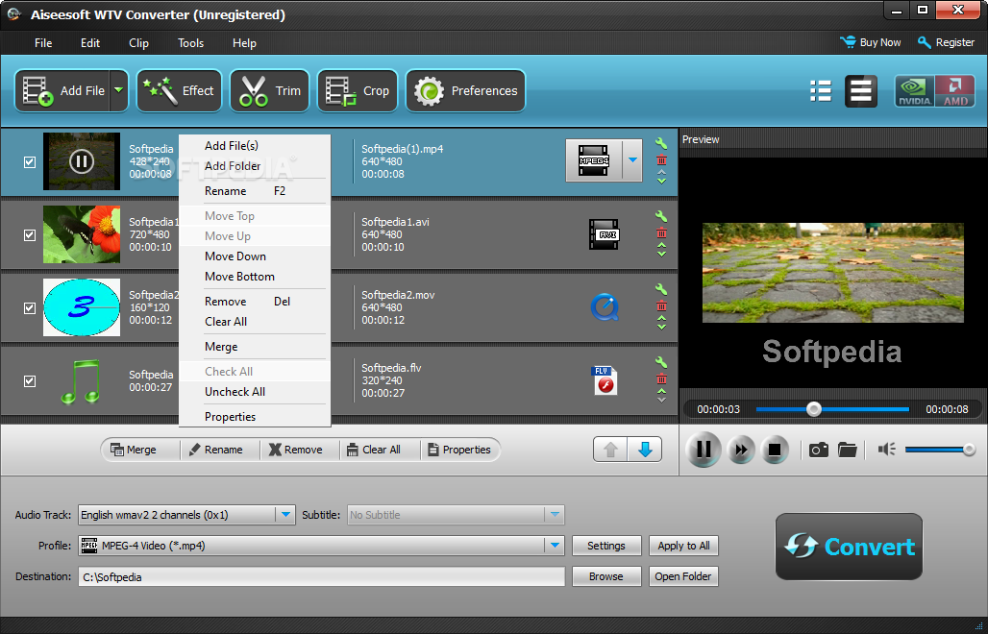The height and width of the screenshot is (634, 988).
Task: Toggle AMD acceleration icon
Action: pyautogui.click(x=955, y=91)
